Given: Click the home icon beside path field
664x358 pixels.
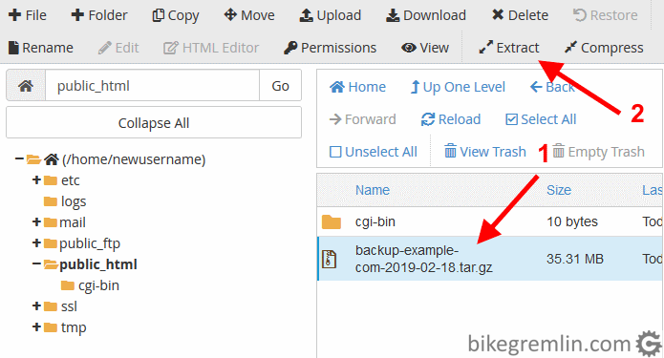Looking at the screenshot, I should (26, 86).
